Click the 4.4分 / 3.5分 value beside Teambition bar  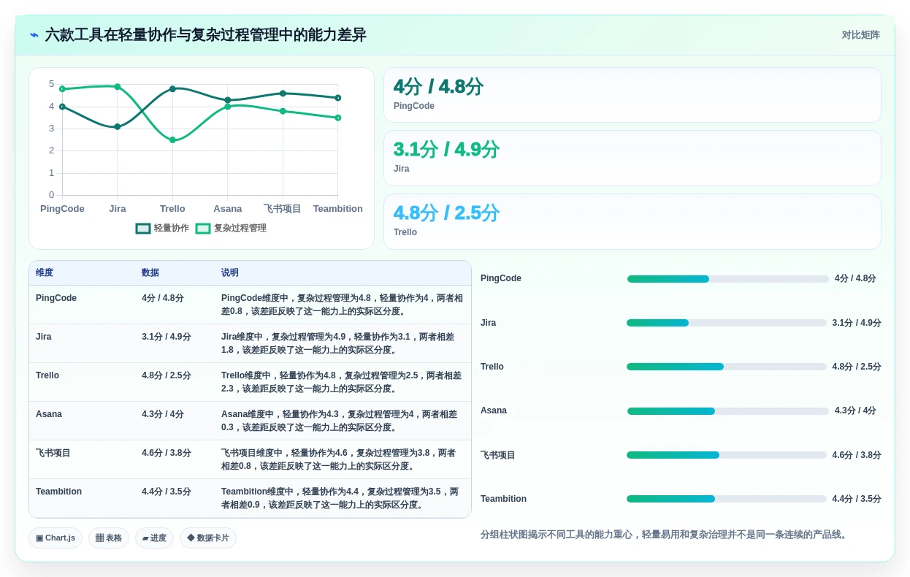[x=857, y=499]
